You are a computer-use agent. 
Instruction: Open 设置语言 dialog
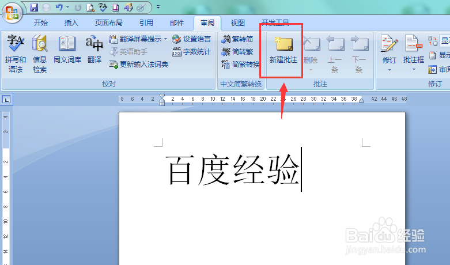click(x=192, y=39)
